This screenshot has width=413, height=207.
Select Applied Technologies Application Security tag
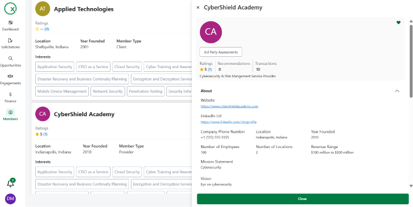[x=55, y=66]
